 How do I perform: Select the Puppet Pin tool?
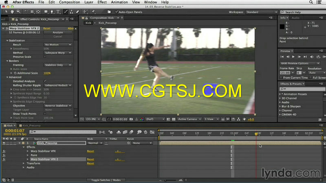coord(93,12)
